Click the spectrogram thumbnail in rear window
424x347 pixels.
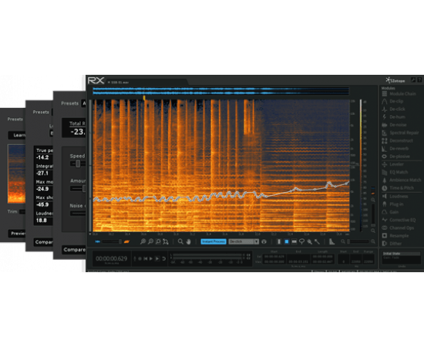point(16,173)
